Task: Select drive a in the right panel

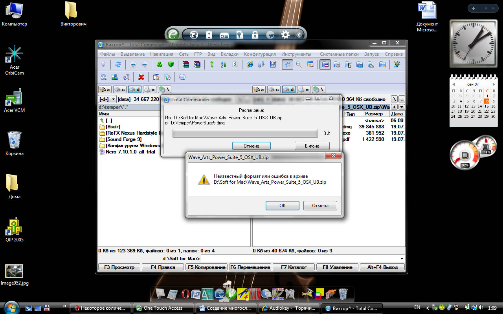Action: point(259,89)
